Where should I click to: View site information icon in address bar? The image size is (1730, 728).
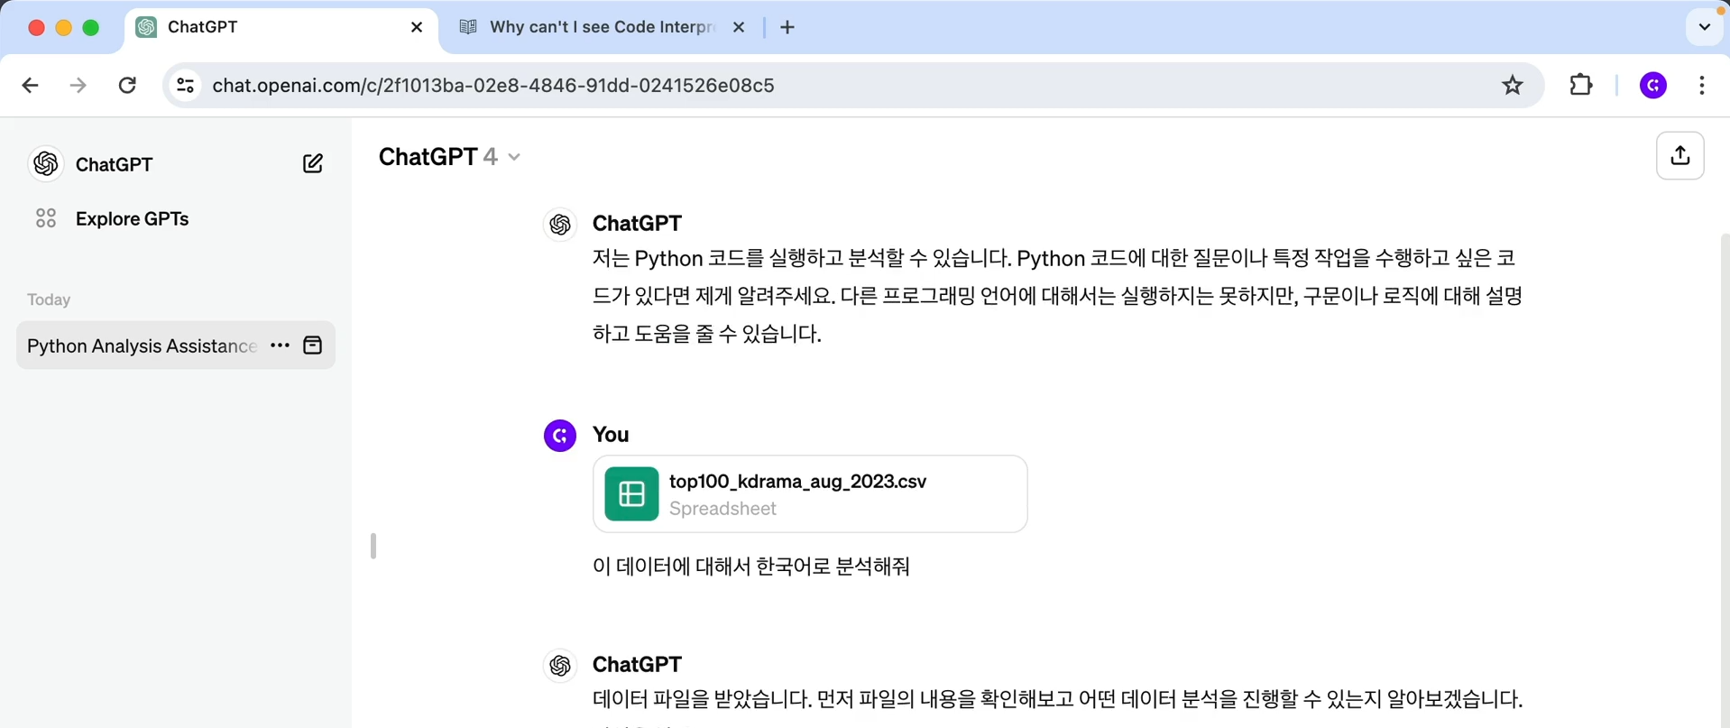(x=185, y=85)
